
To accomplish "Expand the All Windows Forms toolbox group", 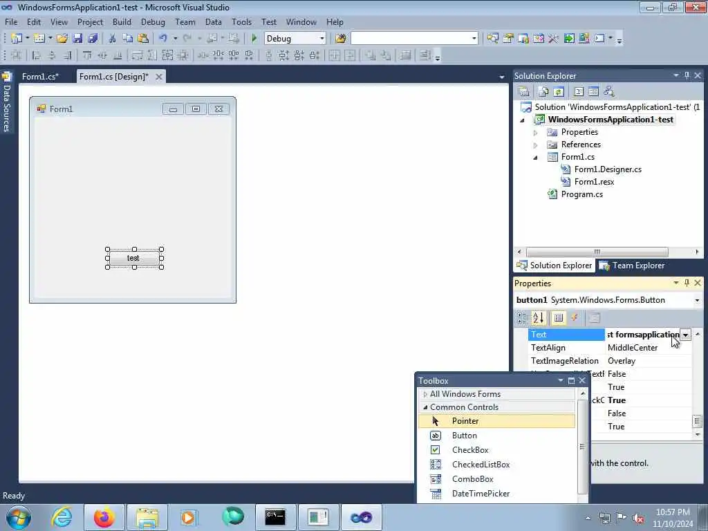I will [425, 394].
